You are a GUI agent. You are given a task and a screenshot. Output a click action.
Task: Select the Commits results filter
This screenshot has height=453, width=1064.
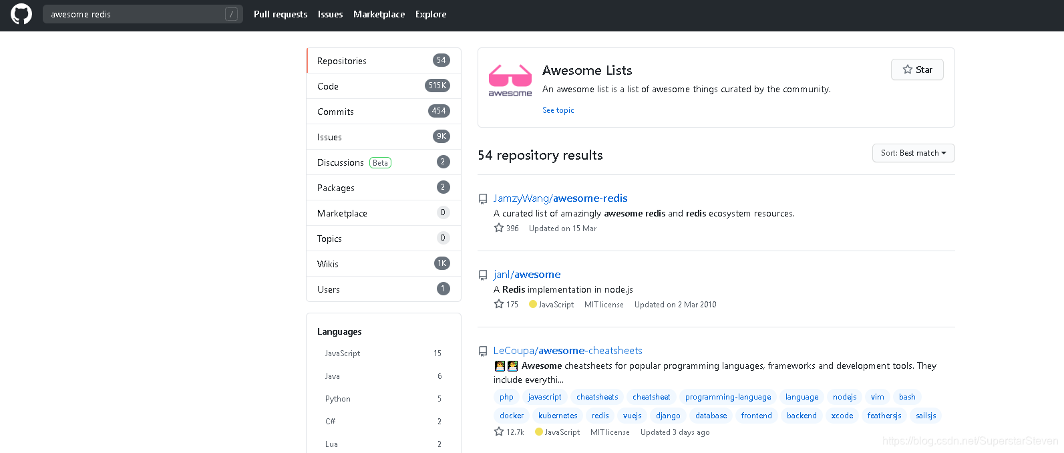pos(383,112)
